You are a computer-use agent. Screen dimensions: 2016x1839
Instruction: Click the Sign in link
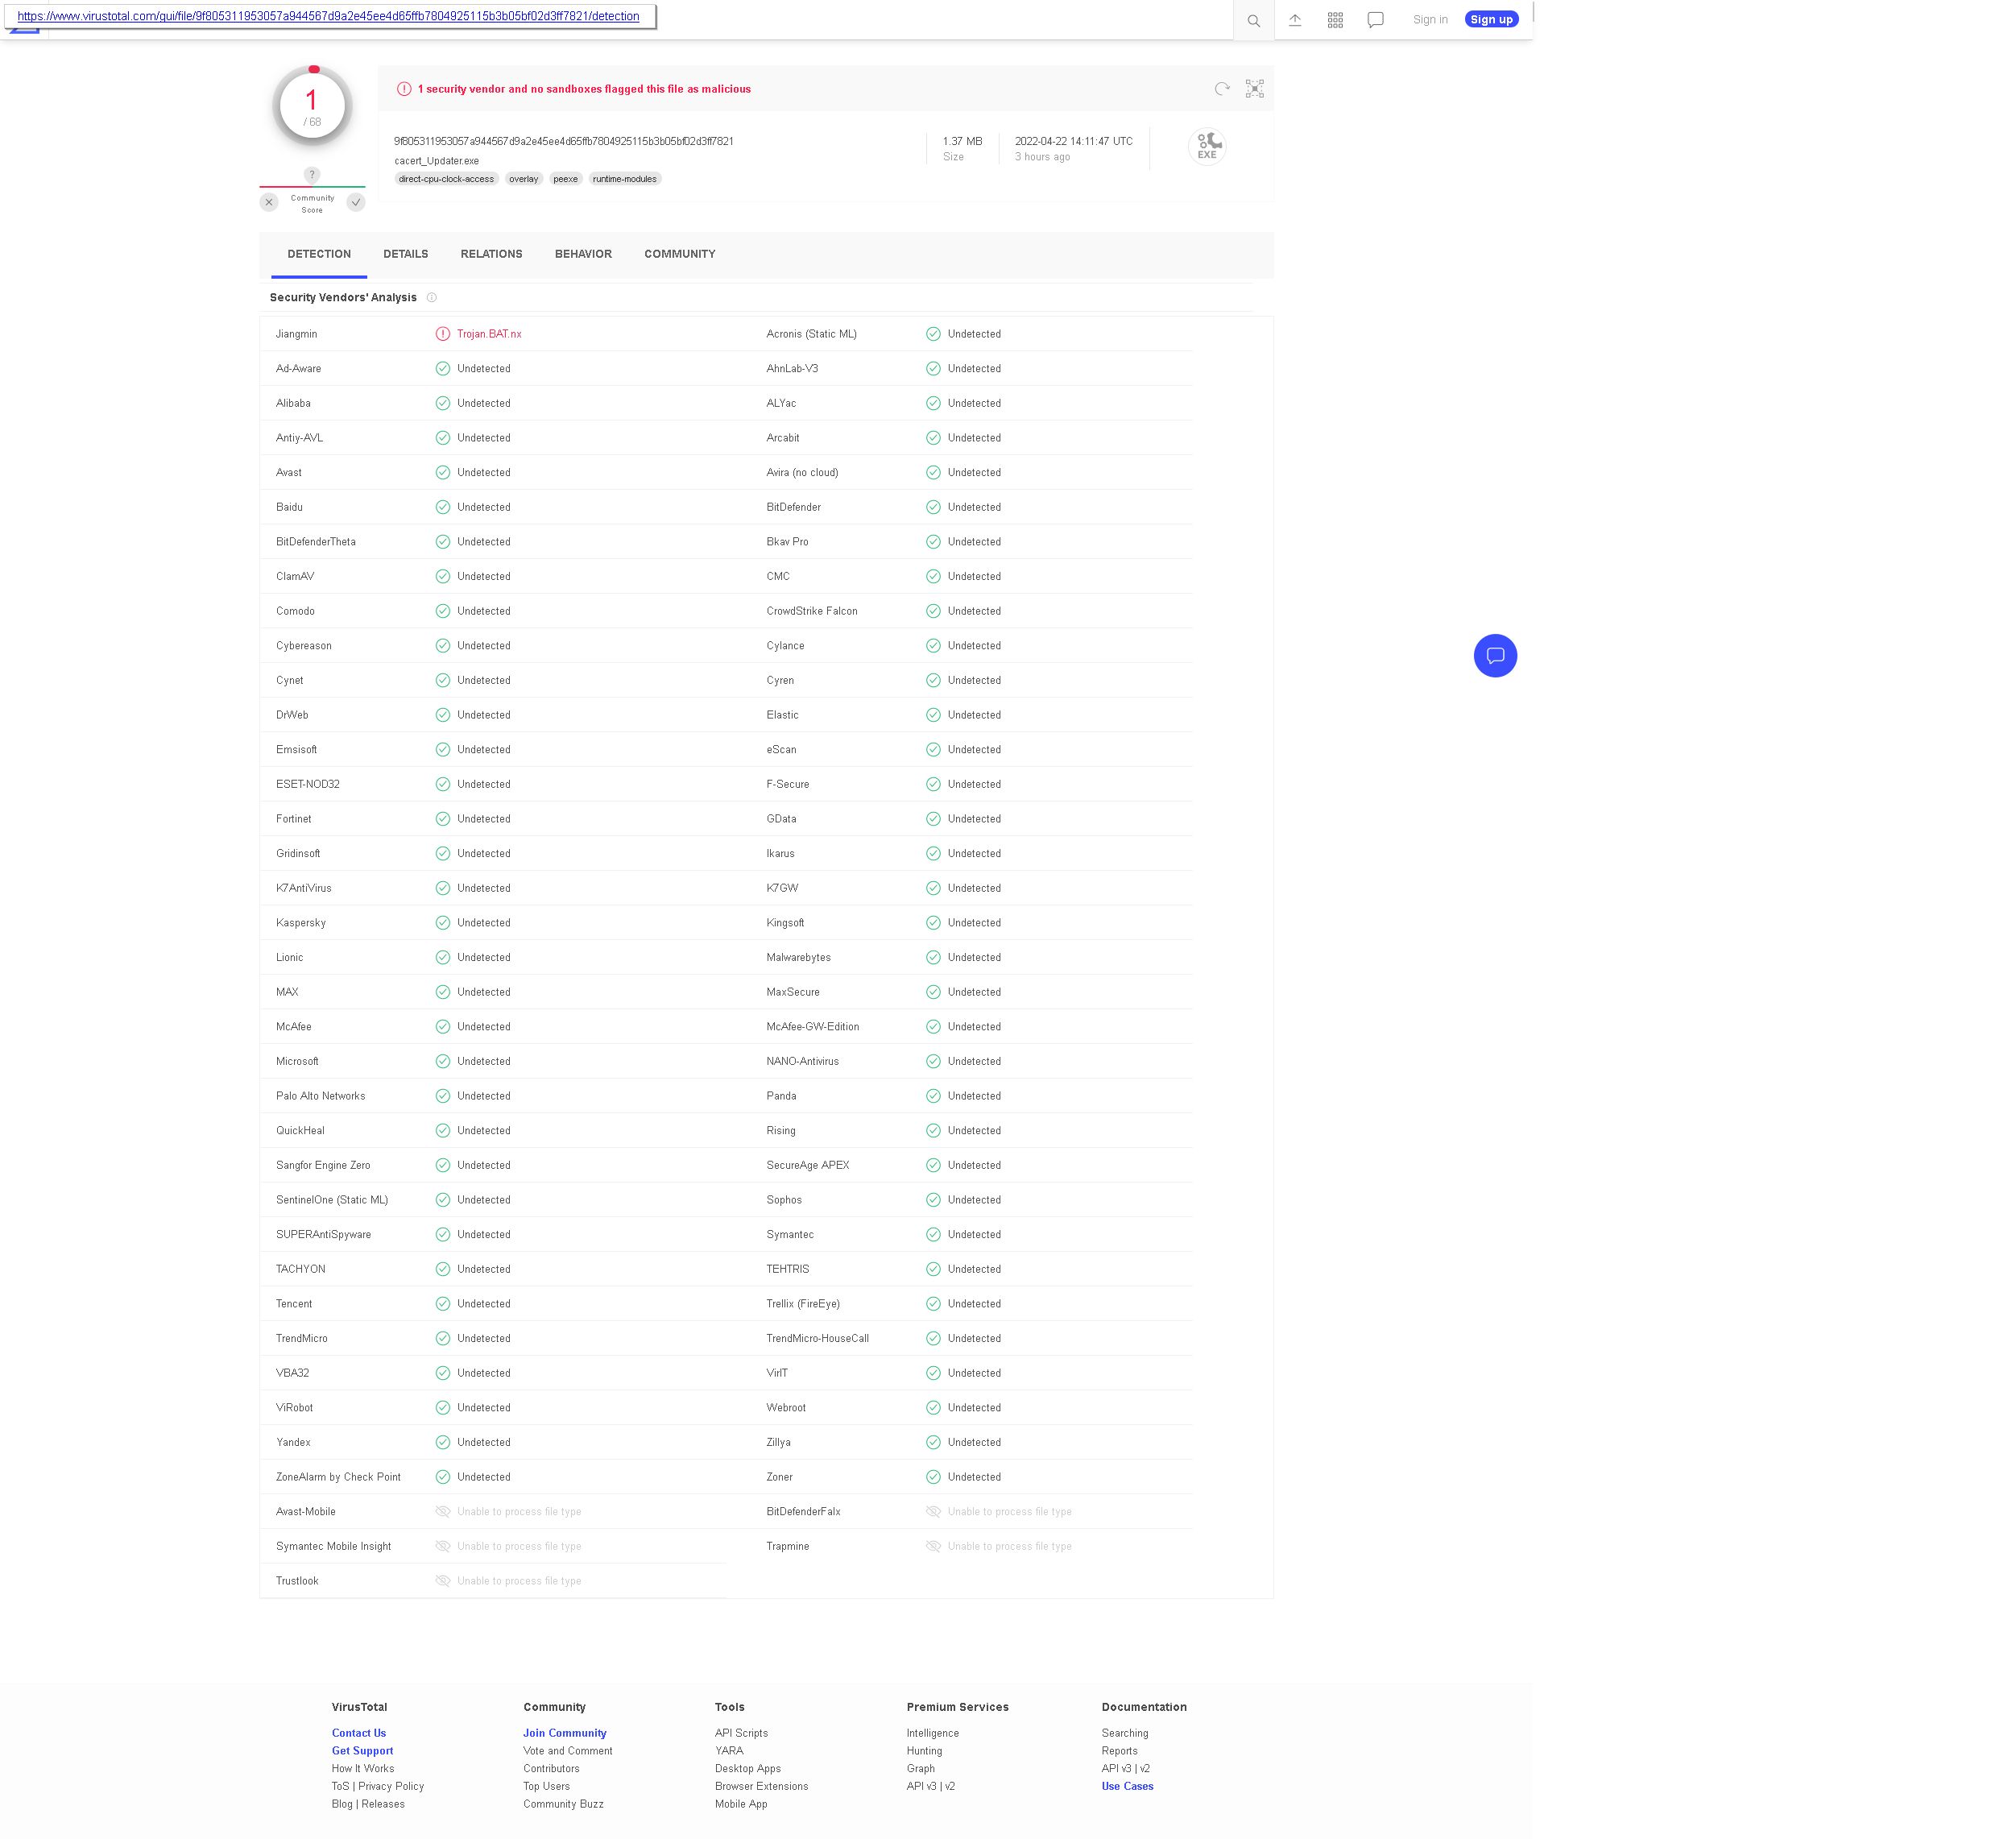pyautogui.click(x=1430, y=20)
